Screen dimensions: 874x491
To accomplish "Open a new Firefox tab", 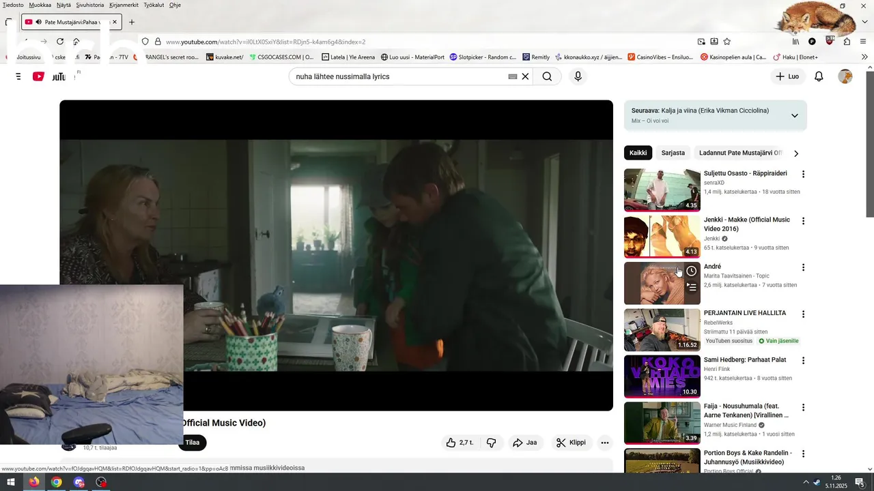I will pos(132,22).
